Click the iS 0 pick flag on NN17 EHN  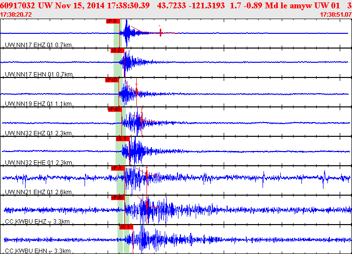(117, 51)
